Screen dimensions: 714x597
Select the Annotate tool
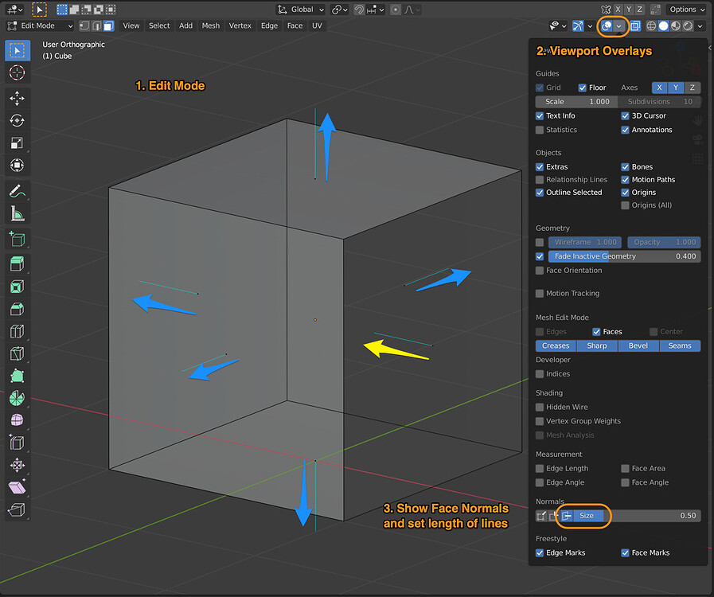pyautogui.click(x=17, y=191)
